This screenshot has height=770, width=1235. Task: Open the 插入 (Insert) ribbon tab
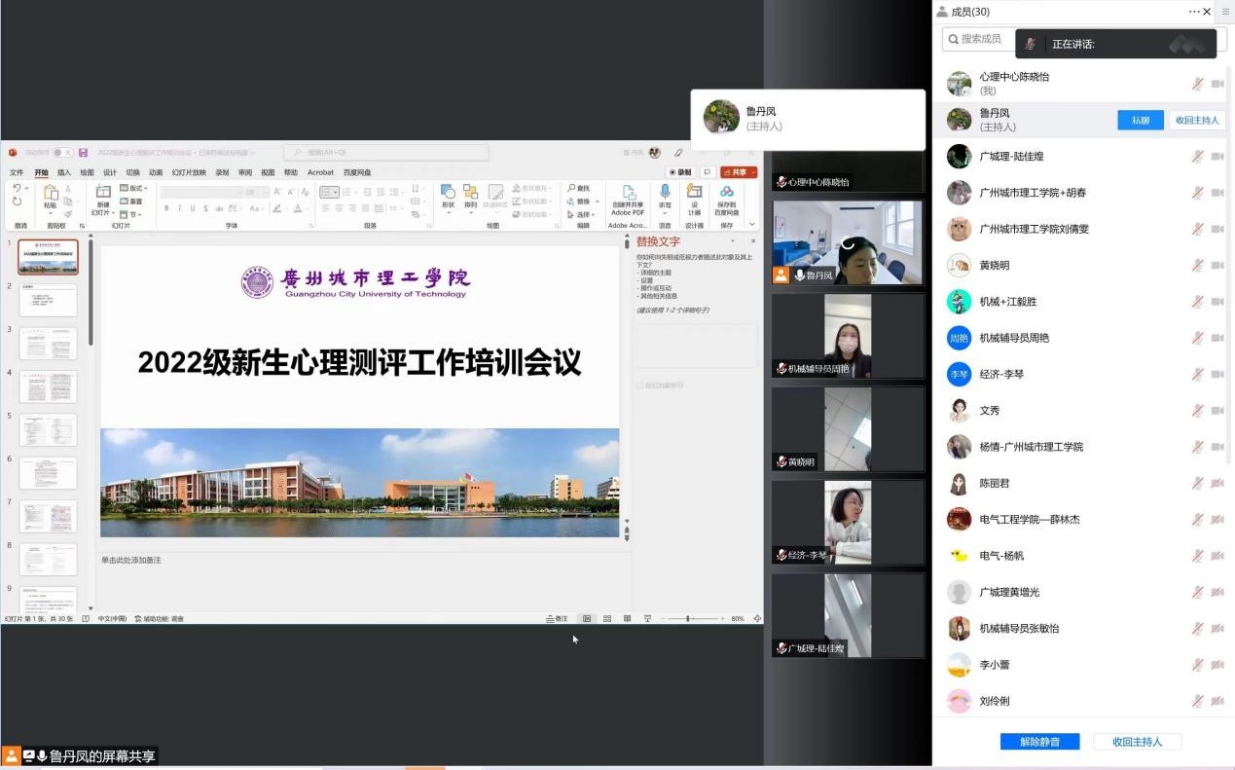pyautogui.click(x=64, y=172)
